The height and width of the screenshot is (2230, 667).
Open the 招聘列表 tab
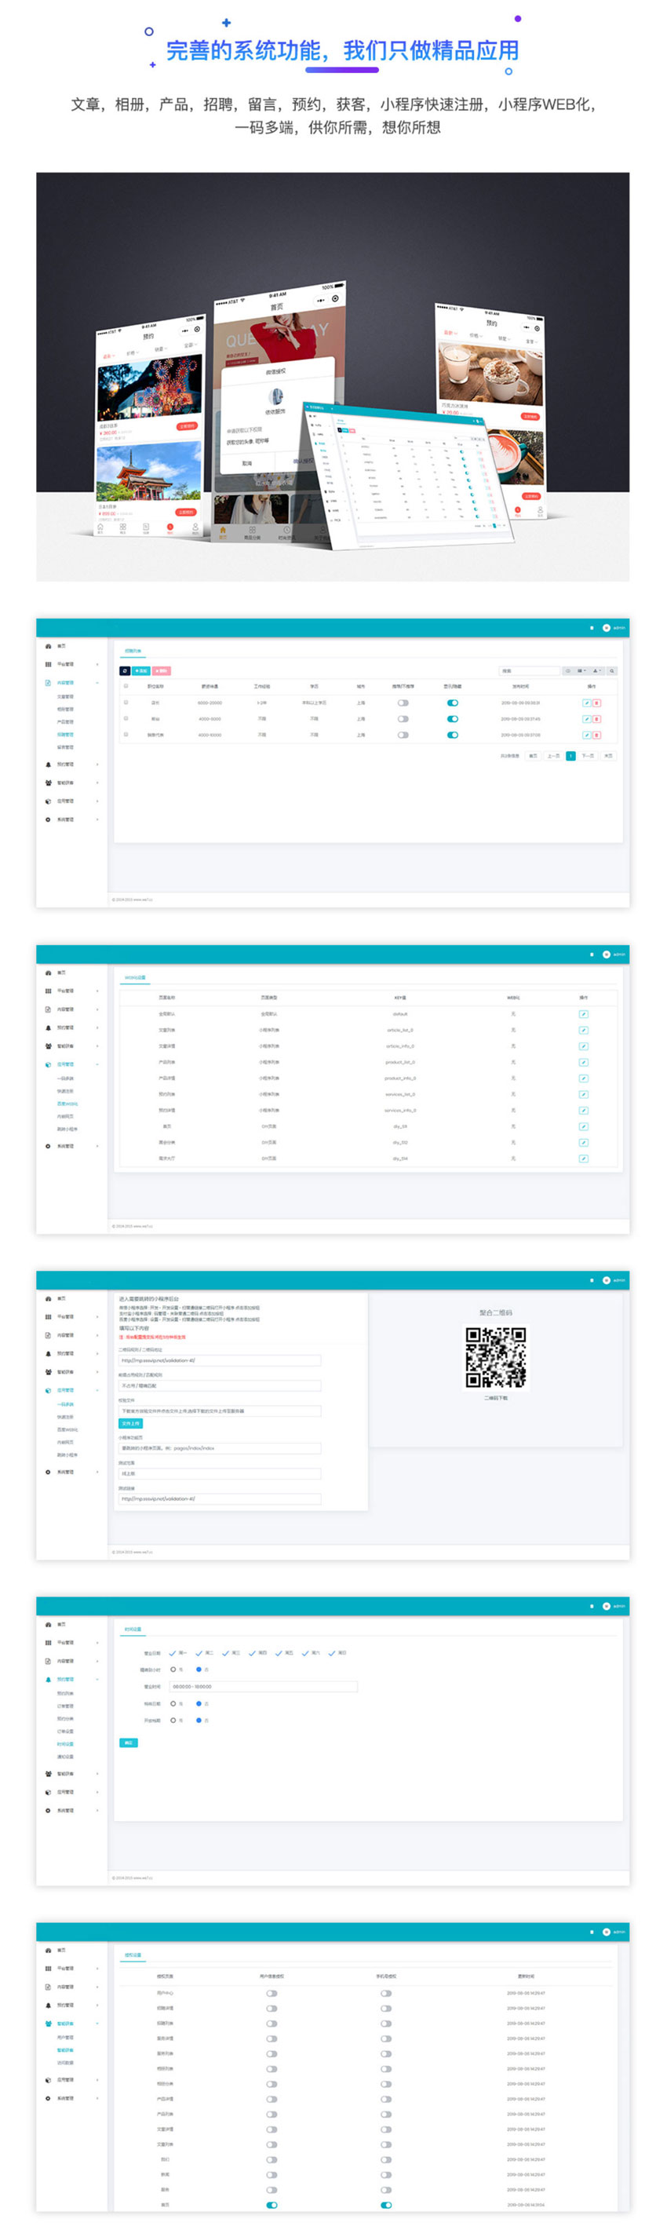tap(133, 651)
